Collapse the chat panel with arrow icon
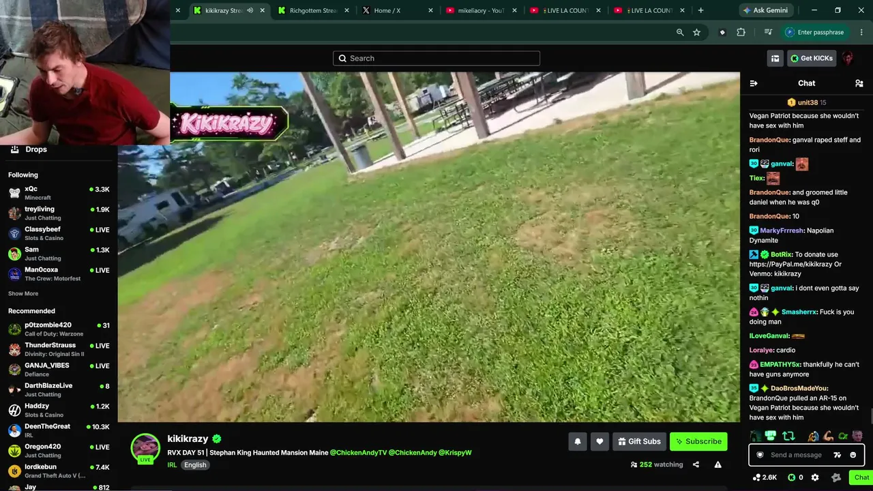The height and width of the screenshot is (491, 873). pos(754,83)
